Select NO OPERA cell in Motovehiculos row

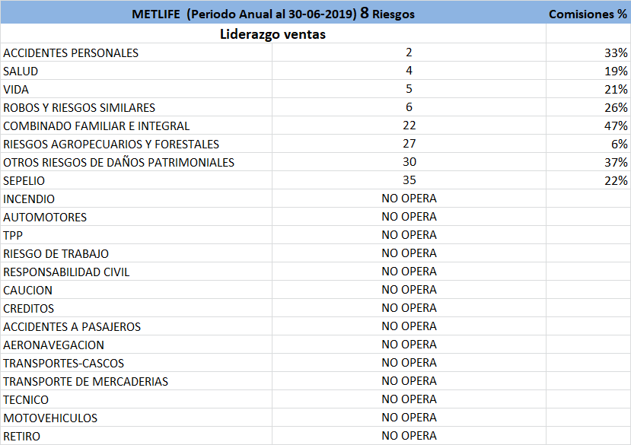pos(409,418)
